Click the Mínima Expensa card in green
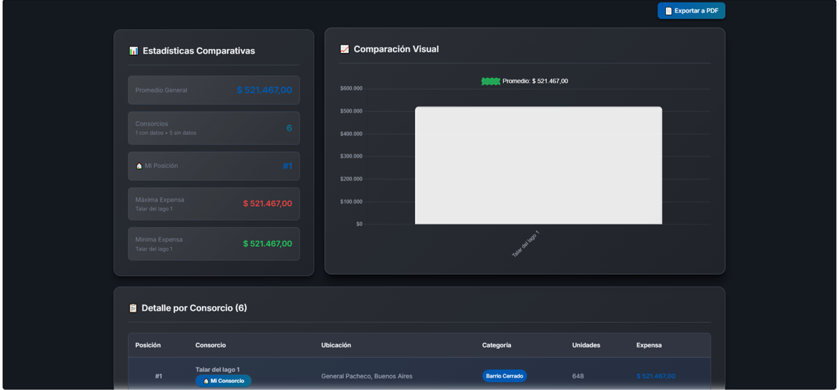The image size is (839, 390). click(214, 243)
